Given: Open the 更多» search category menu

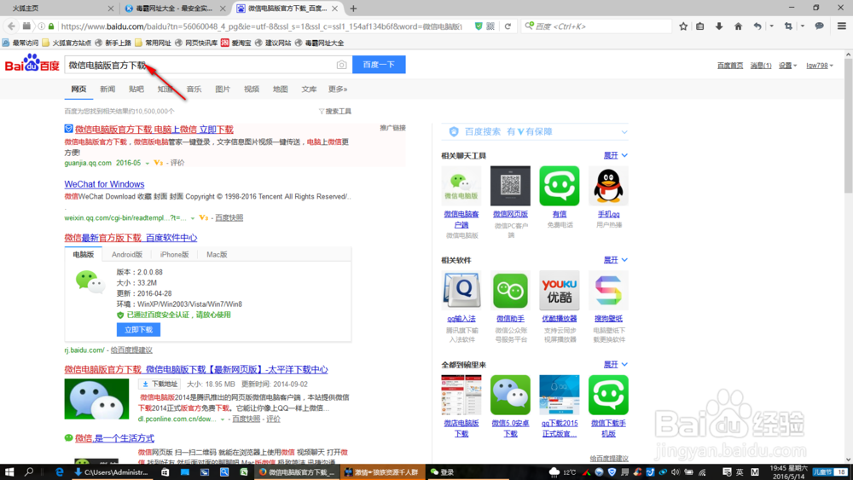Looking at the screenshot, I should point(337,90).
